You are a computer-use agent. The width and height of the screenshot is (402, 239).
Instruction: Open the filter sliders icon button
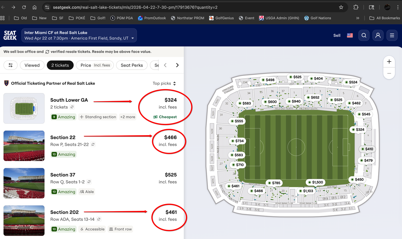[x=11, y=65]
